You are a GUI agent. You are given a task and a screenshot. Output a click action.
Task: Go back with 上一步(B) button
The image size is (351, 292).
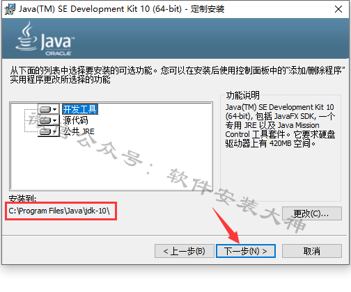tap(185, 251)
